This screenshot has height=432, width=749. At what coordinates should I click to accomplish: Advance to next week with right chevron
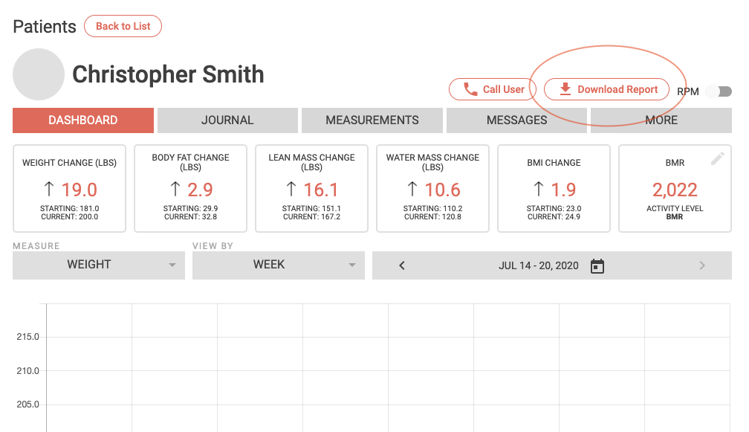point(702,265)
